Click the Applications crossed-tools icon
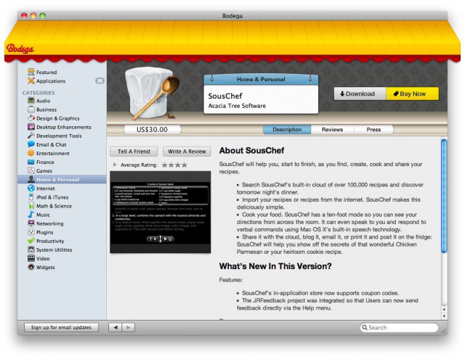Image resolution: width=465 pixels, height=359 pixels. [x=31, y=81]
